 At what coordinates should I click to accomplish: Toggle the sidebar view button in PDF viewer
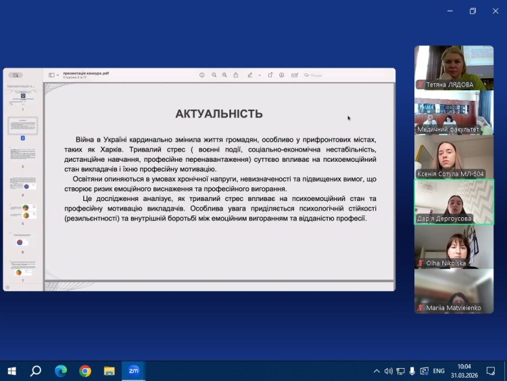52,75
